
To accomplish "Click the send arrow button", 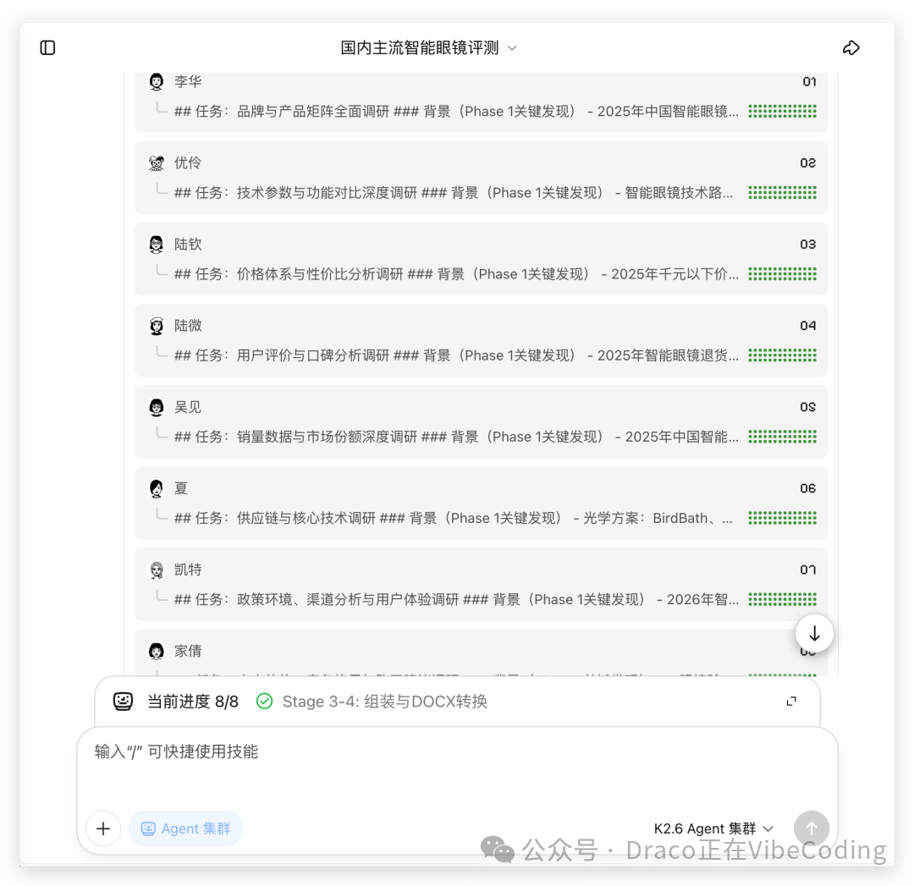I will 812,828.
